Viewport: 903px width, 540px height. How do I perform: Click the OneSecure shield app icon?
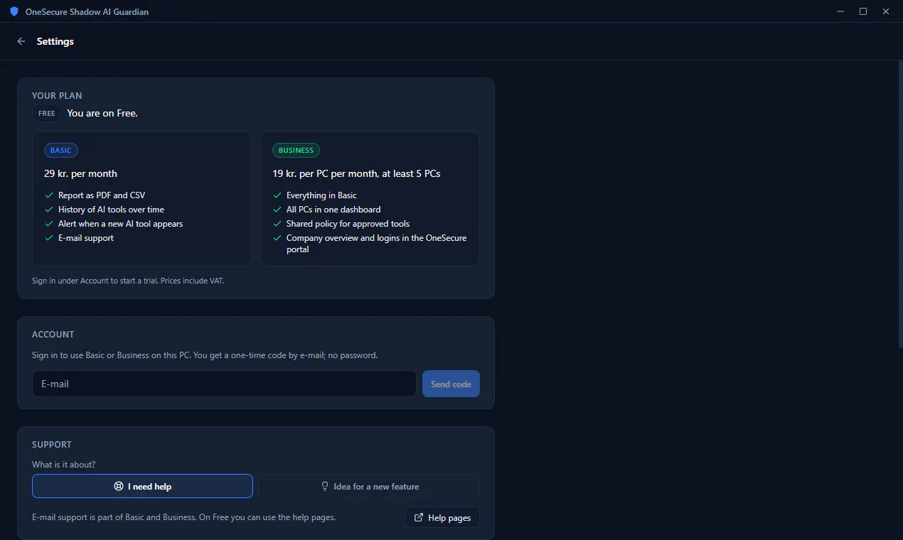click(x=14, y=11)
